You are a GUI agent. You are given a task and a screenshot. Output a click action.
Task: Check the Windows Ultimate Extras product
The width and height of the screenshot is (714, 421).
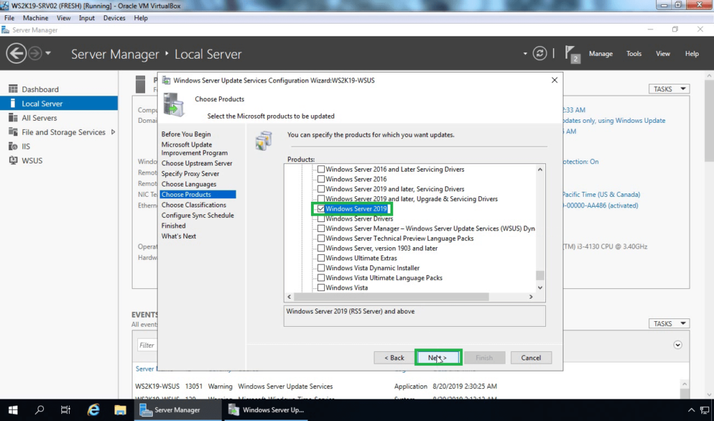point(321,258)
